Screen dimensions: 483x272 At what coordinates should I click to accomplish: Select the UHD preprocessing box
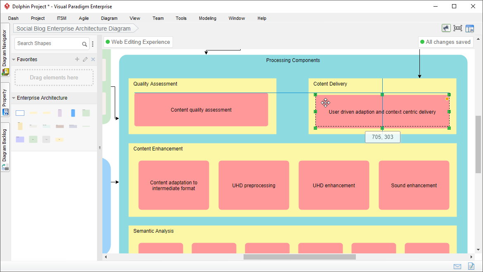point(254,185)
